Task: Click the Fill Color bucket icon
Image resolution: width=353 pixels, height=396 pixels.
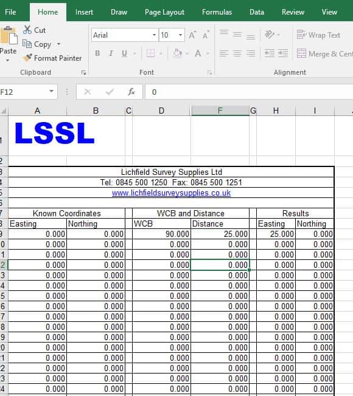Action: tap(177, 53)
